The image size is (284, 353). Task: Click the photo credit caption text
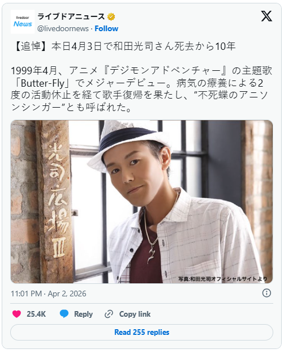point(222,279)
